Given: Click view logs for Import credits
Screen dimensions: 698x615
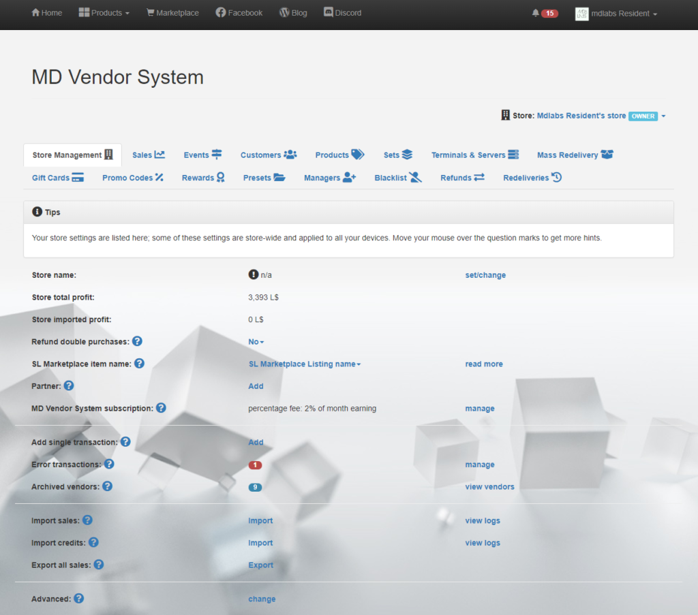Looking at the screenshot, I should [483, 543].
